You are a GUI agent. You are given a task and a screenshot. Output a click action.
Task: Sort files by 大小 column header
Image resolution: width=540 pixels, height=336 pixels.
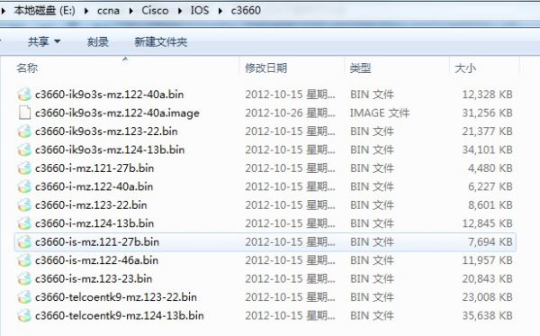465,68
